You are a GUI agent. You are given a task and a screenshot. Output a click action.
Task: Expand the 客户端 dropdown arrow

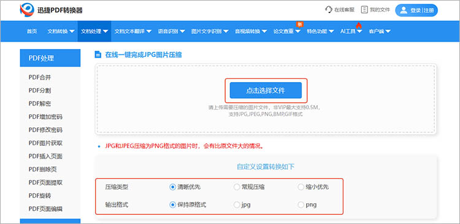click(x=388, y=31)
